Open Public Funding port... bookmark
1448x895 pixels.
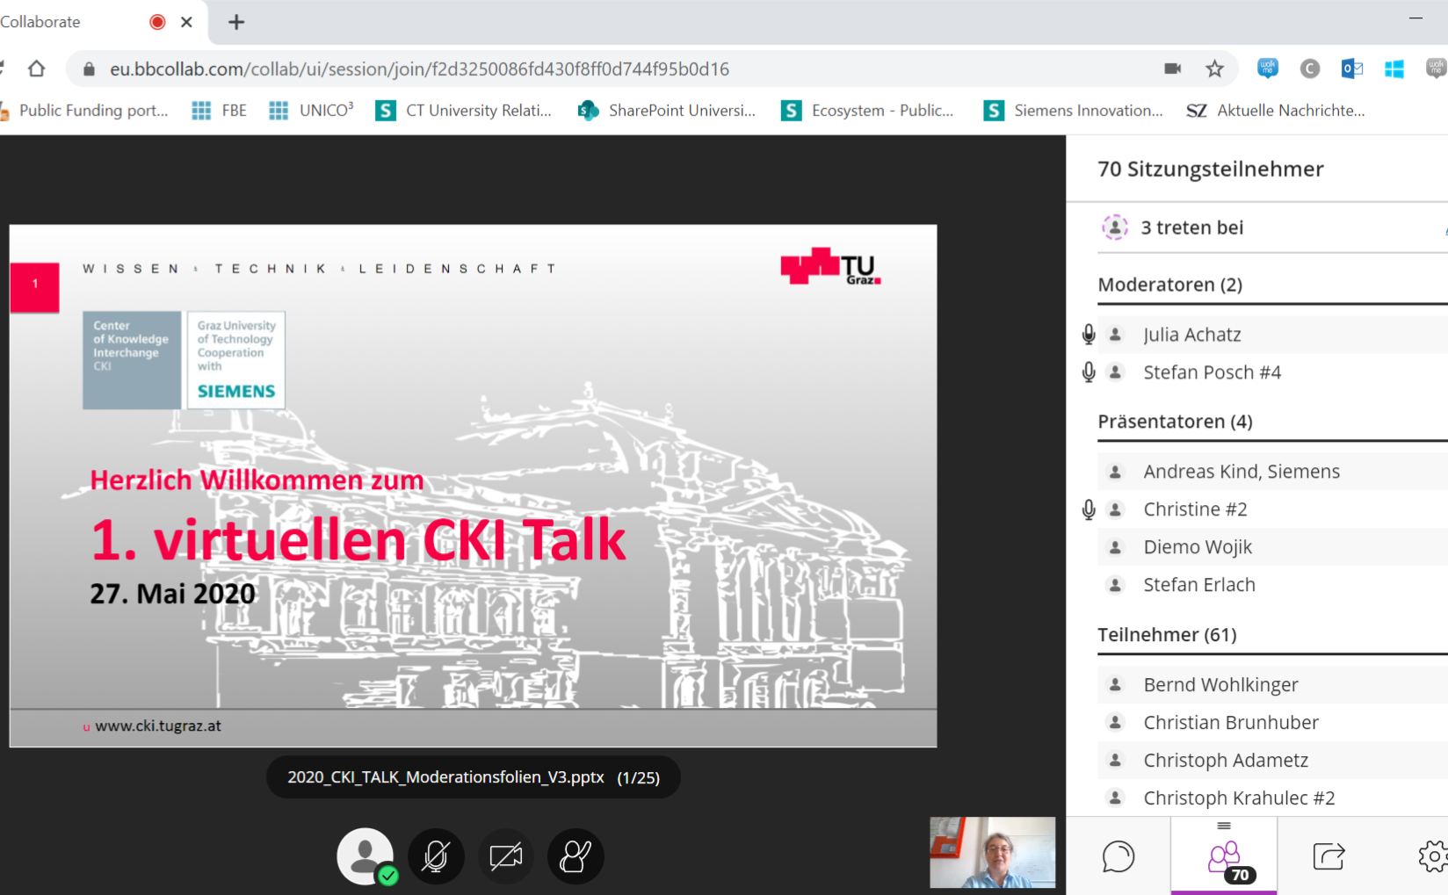85,110
